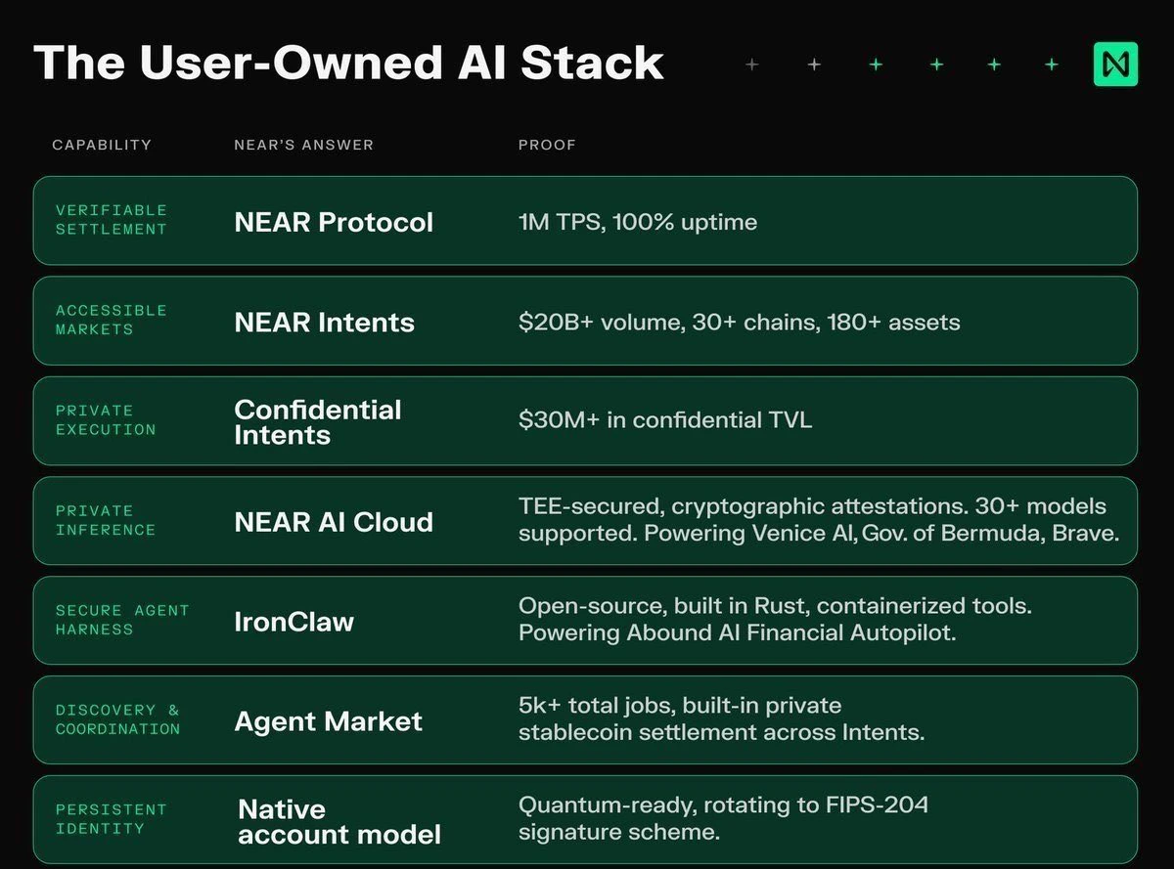
Task: Open the NEAR AI Cloud row
Action: pos(585,521)
